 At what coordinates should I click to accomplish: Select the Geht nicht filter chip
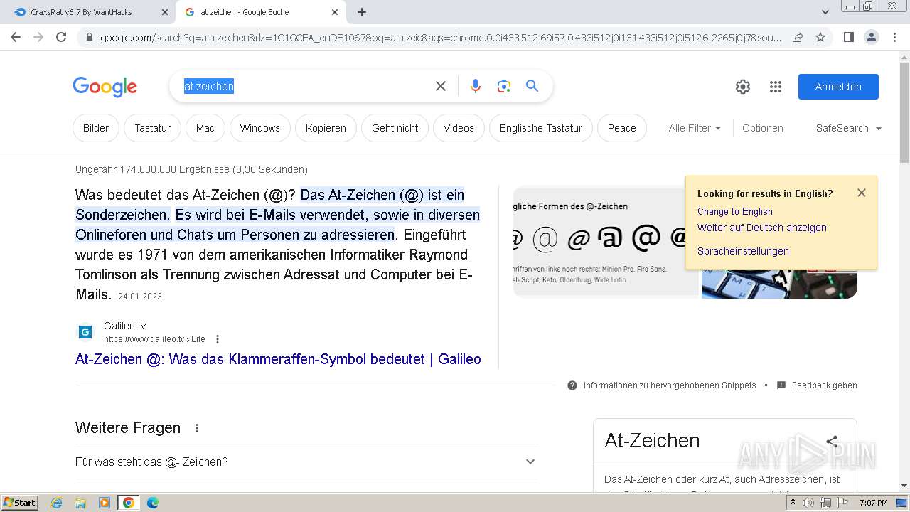[395, 128]
